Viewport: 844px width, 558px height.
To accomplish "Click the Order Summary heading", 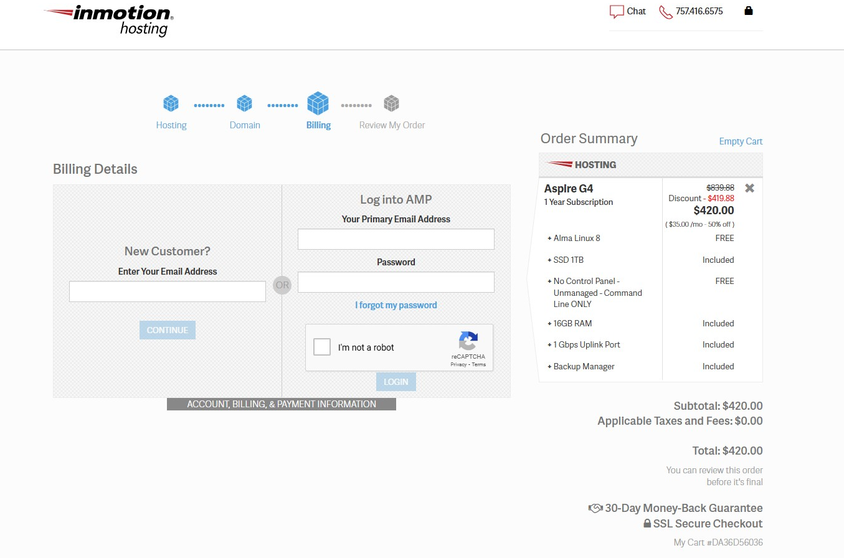I will pyautogui.click(x=589, y=139).
